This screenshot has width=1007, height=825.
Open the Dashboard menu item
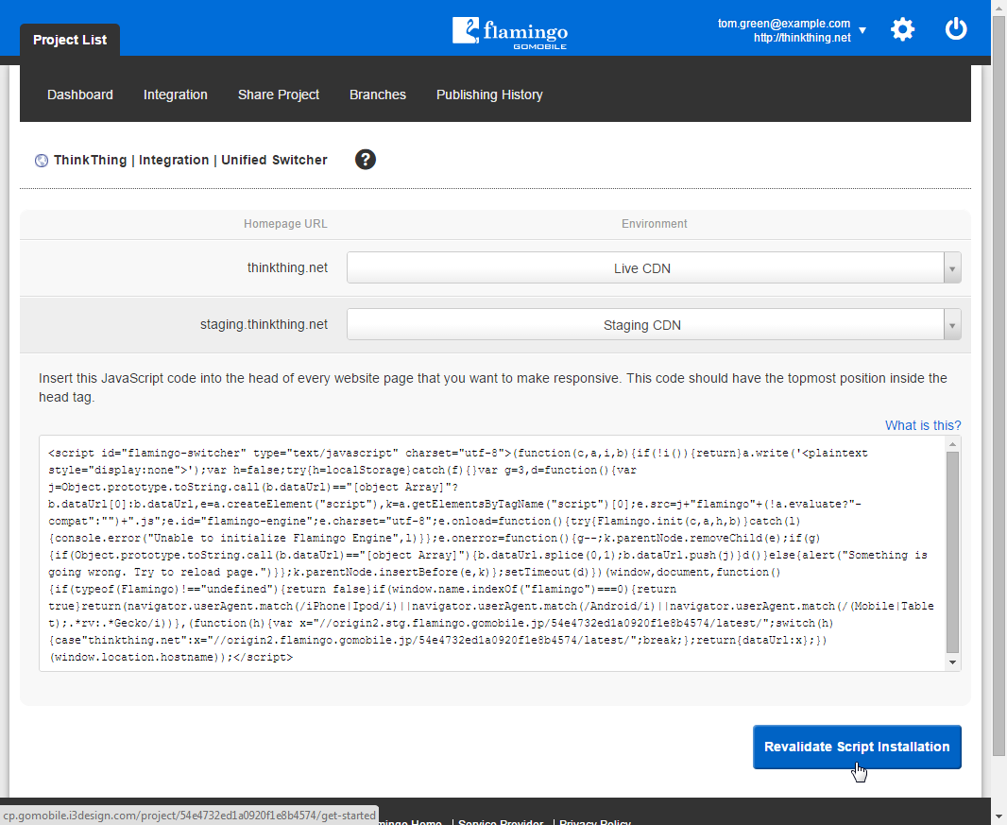(80, 95)
